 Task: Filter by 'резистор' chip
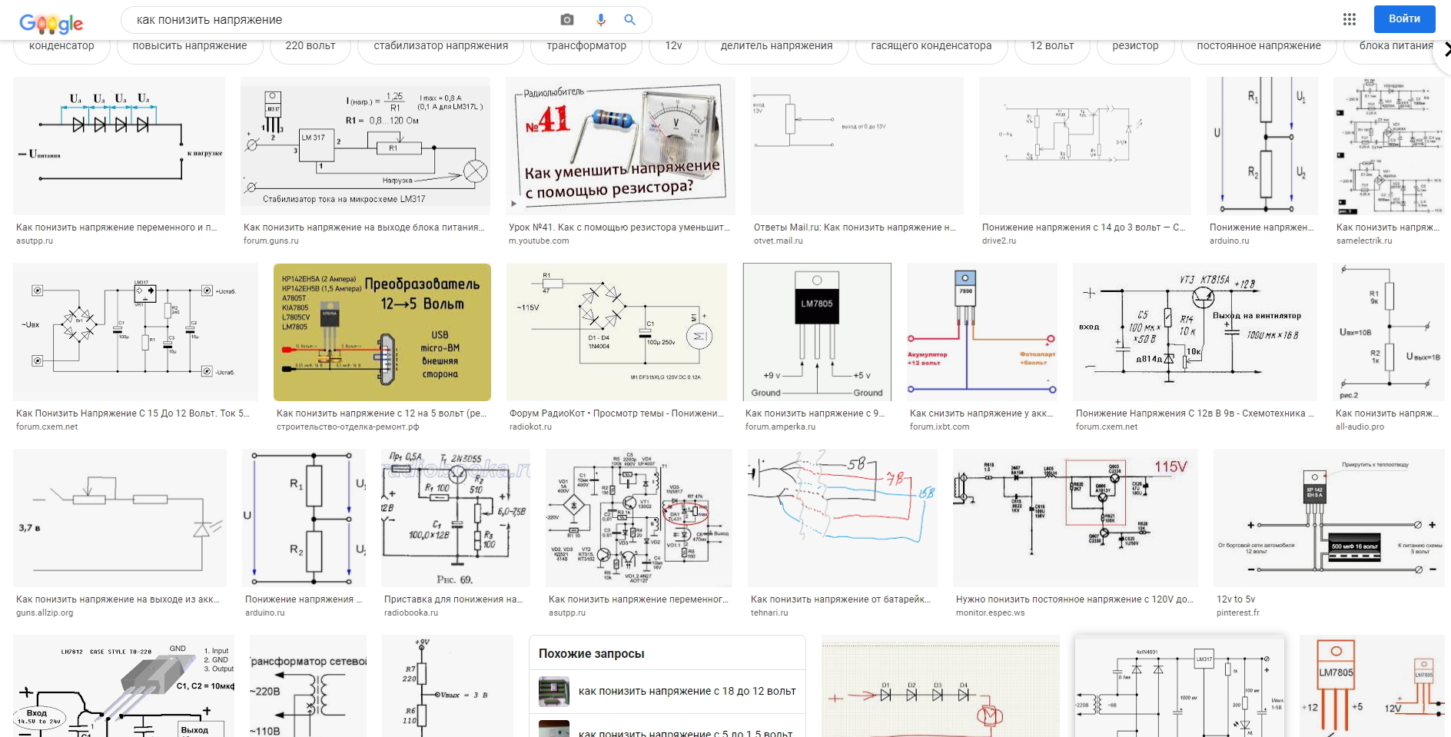[x=1135, y=46]
